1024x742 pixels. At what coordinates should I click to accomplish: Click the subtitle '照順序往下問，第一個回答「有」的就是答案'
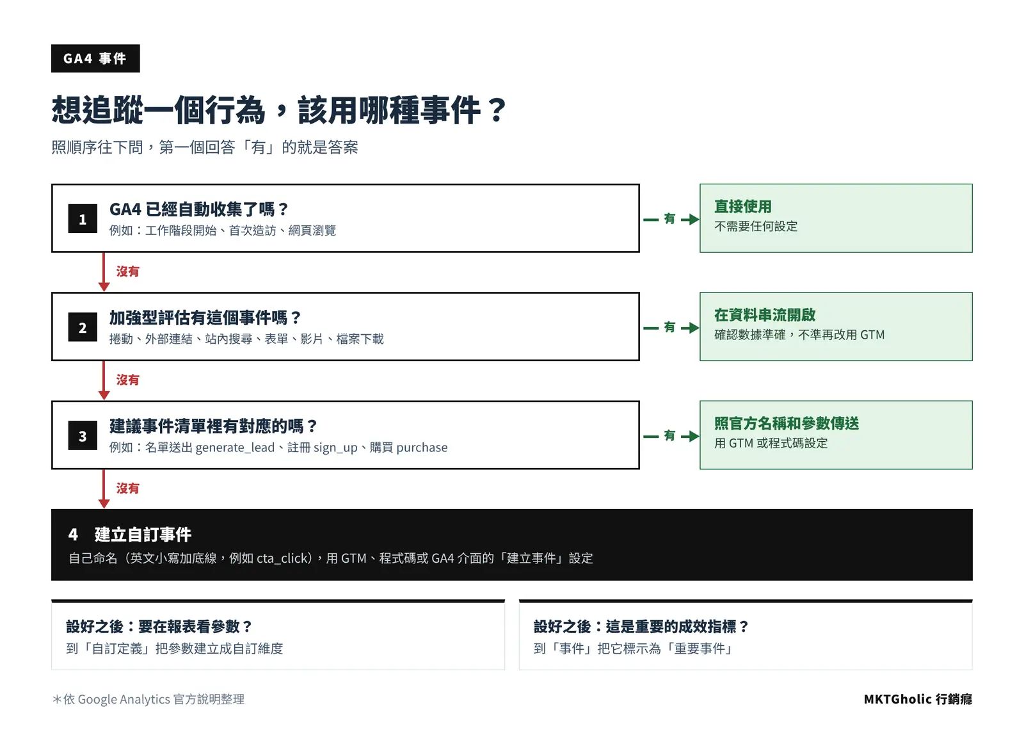205,147
